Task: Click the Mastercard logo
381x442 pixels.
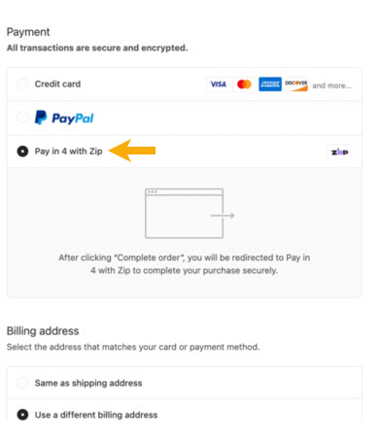Action: 244,85
